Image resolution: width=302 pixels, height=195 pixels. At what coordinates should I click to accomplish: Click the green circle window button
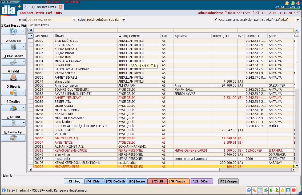click(293, 3)
